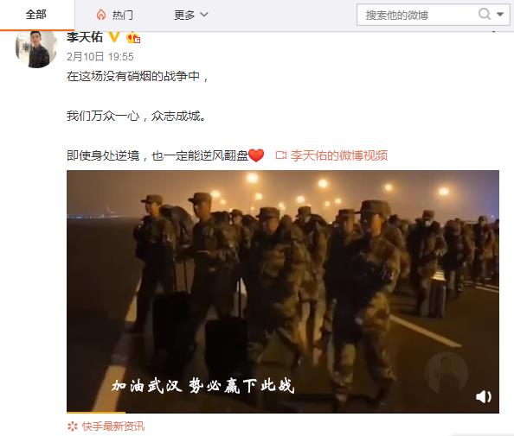
Task: Click the orange video progress bar
Action: click(96, 413)
